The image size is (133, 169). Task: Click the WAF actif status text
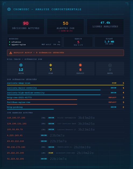coord(46,44)
